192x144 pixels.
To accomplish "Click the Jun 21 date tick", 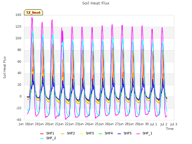I will point(54,124).
